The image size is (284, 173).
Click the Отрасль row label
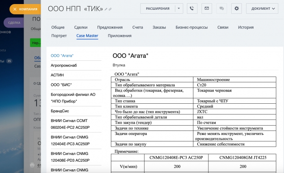point(122,80)
